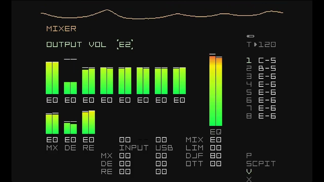The width and height of the screenshot is (324, 182).
Task: Select the E0 value above DE label
Action: tap(70, 140)
